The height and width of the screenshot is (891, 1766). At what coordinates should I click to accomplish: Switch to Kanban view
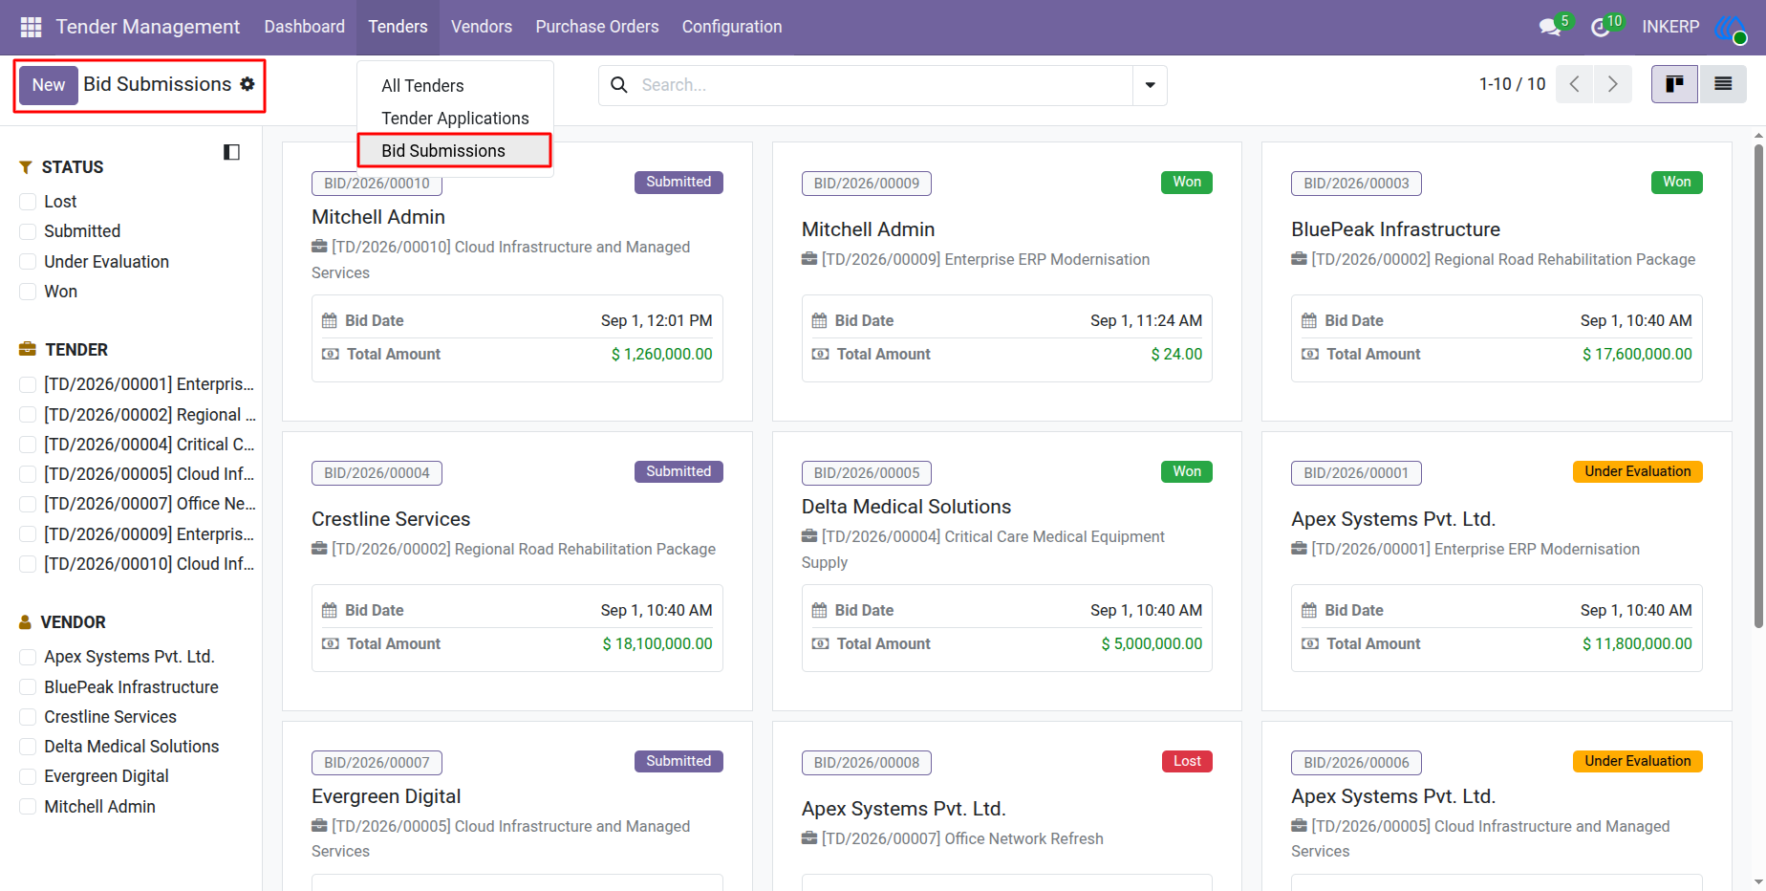click(x=1674, y=84)
